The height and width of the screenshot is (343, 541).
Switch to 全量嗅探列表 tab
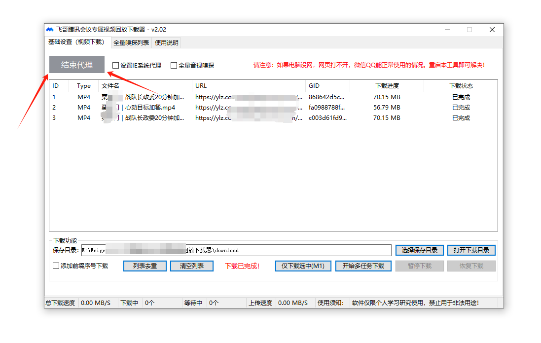[131, 43]
